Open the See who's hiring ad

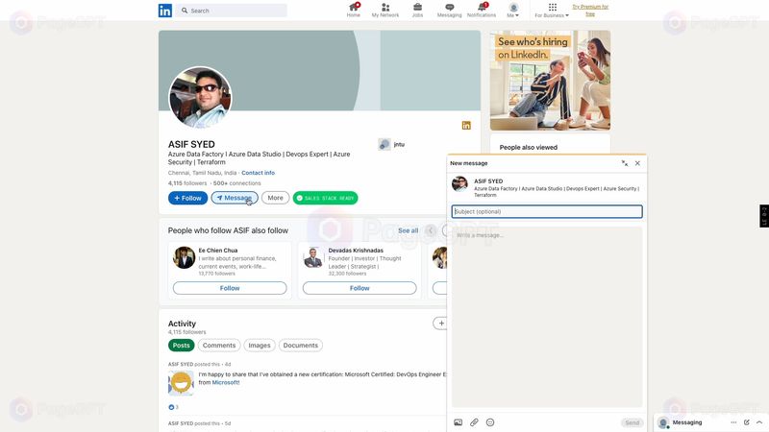pos(550,81)
